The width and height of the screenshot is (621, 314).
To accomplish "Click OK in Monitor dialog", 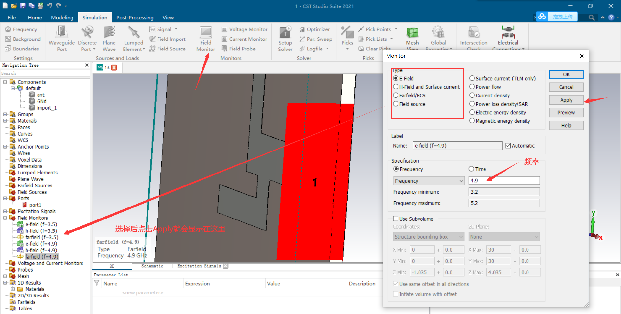I will [566, 74].
